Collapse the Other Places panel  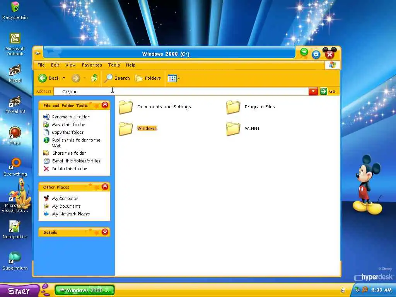point(105,187)
